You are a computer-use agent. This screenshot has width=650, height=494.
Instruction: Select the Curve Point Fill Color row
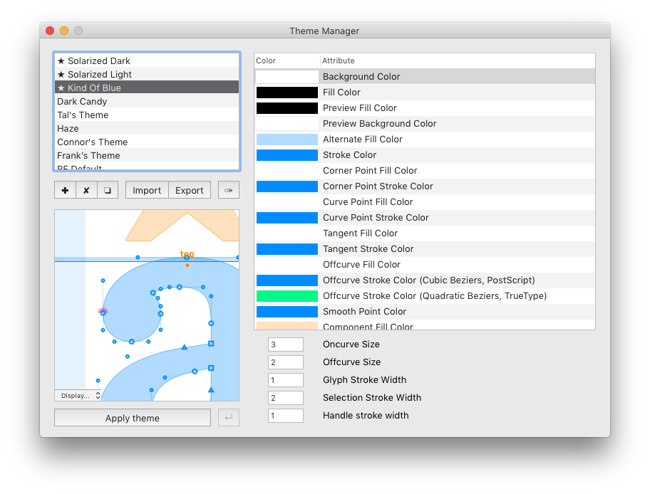pyautogui.click(x=425, y=202)
